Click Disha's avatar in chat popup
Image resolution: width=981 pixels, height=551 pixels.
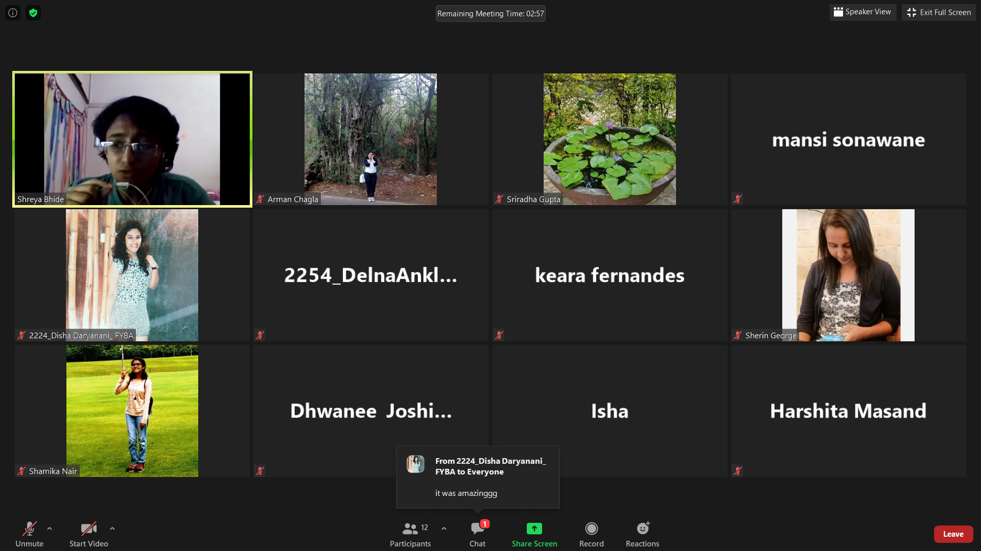pyautogui.click(x=415, y=464)
